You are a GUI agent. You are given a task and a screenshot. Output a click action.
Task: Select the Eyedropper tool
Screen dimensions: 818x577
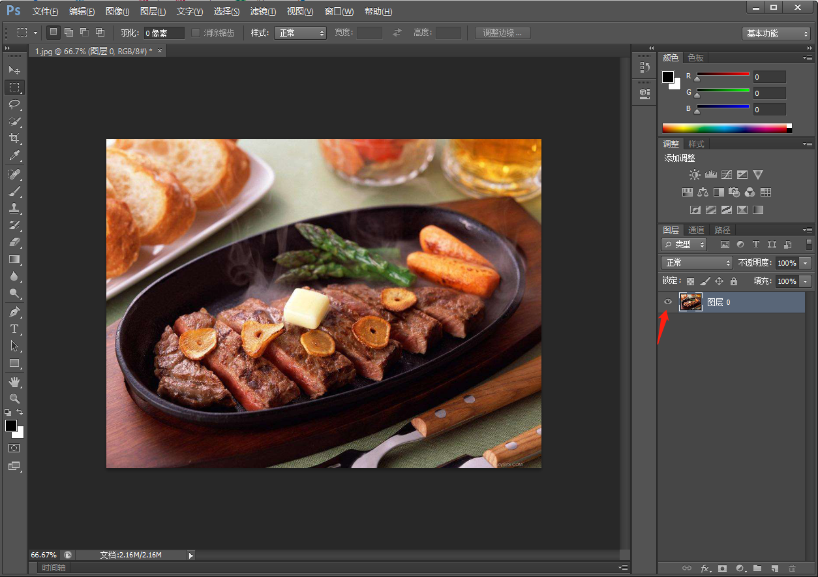coord(14,156)
